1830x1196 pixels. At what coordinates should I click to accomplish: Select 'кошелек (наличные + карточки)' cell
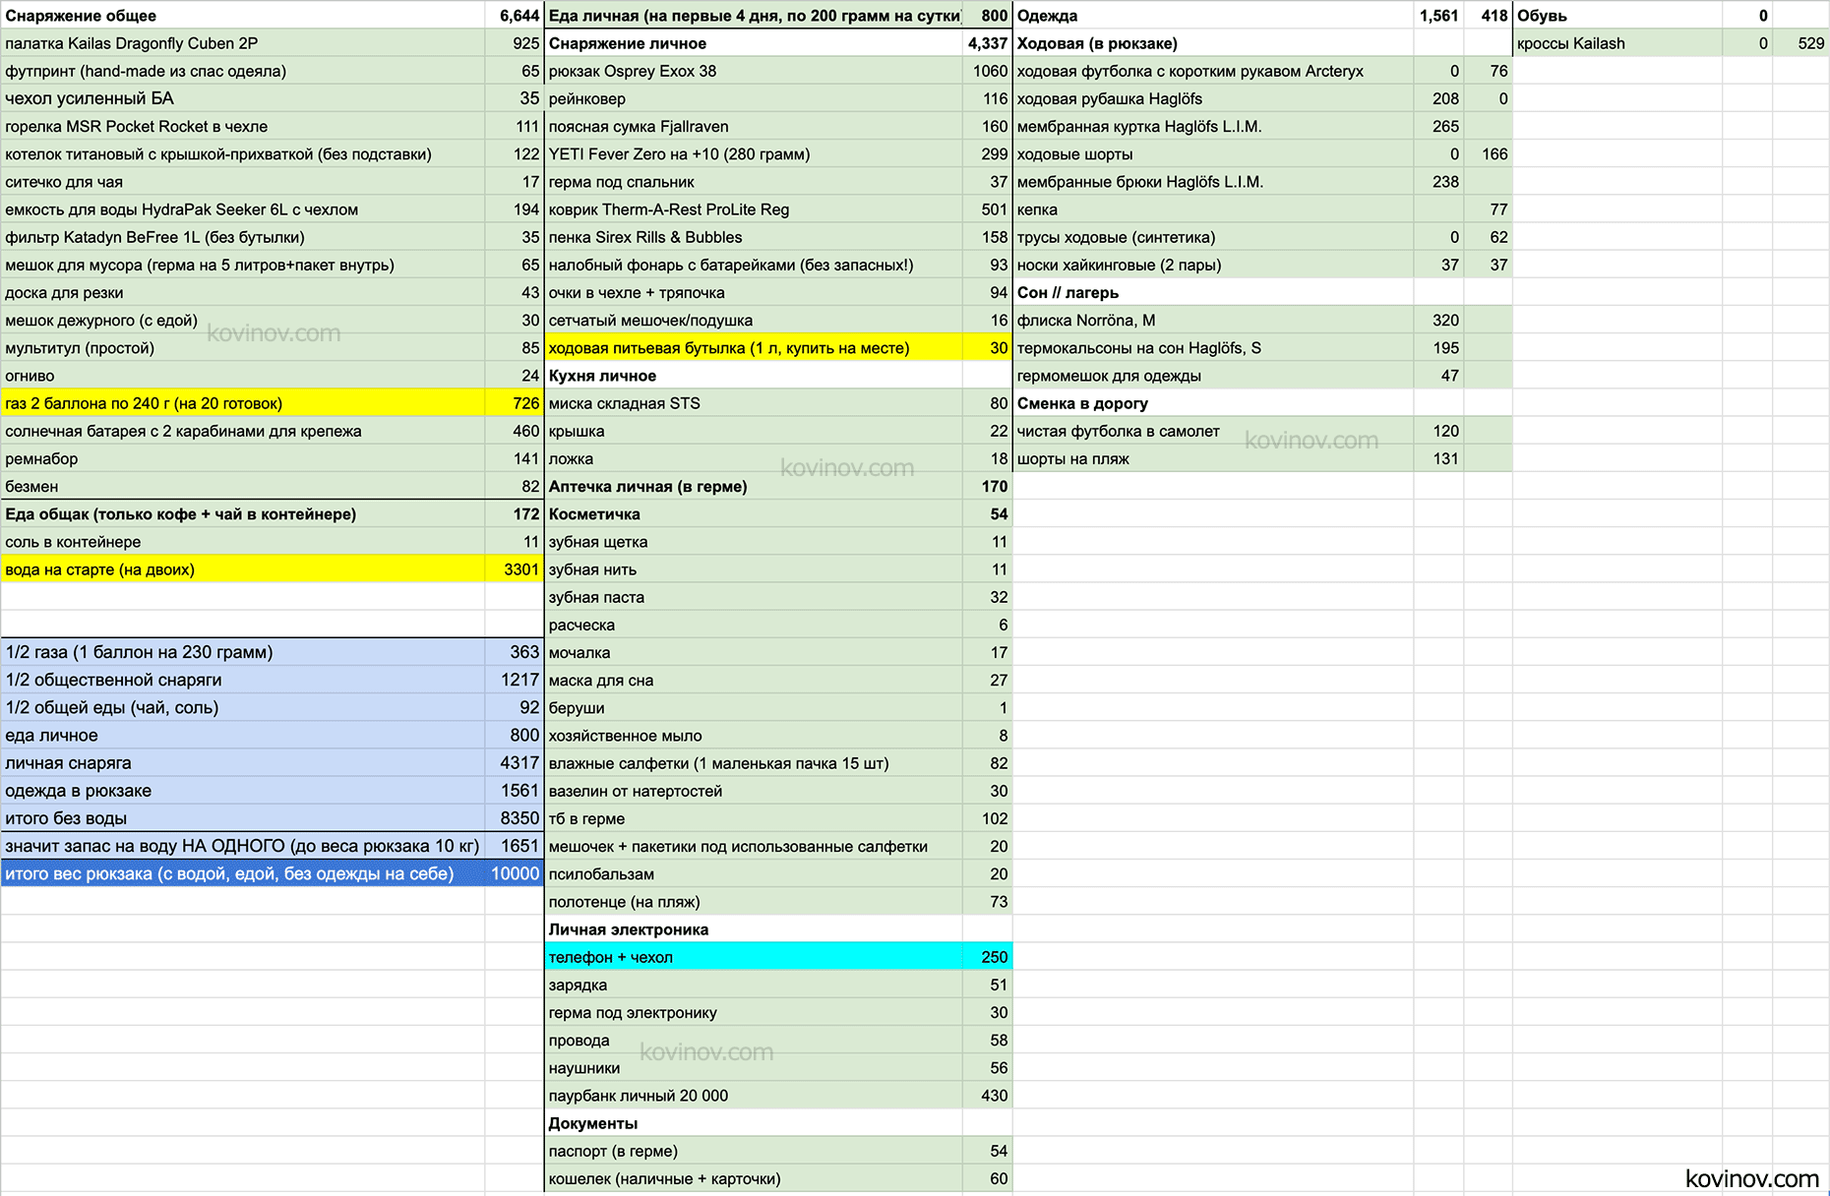[x=754, y=1178]
